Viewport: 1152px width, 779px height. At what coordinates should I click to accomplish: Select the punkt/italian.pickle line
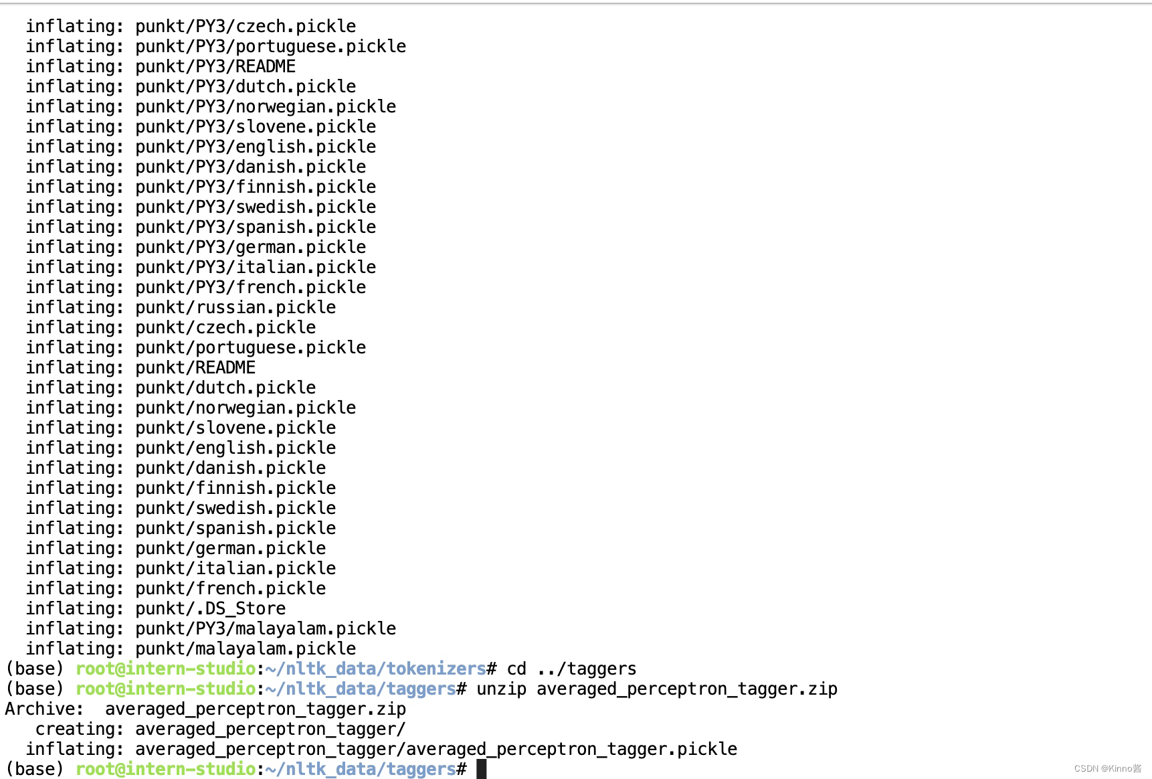click(x=181, y=568)
